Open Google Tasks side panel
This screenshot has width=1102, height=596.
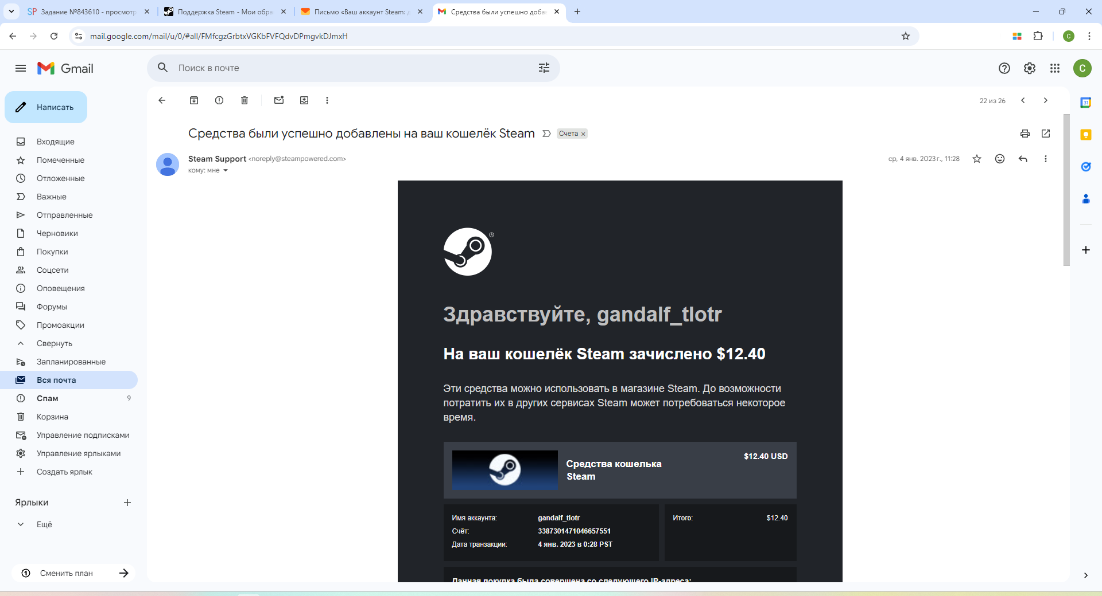click(1085, 167)
